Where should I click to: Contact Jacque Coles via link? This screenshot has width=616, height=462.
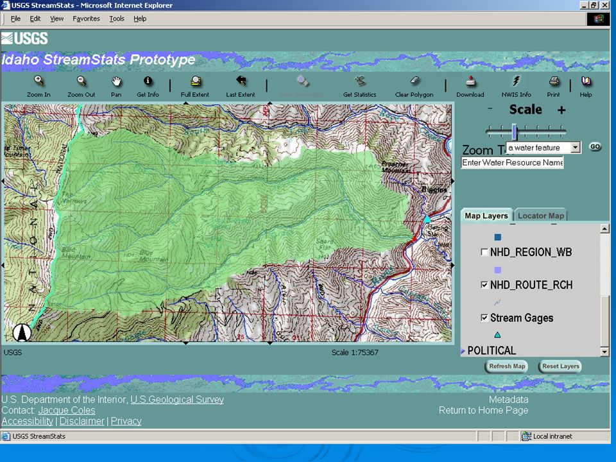[67, 411]
